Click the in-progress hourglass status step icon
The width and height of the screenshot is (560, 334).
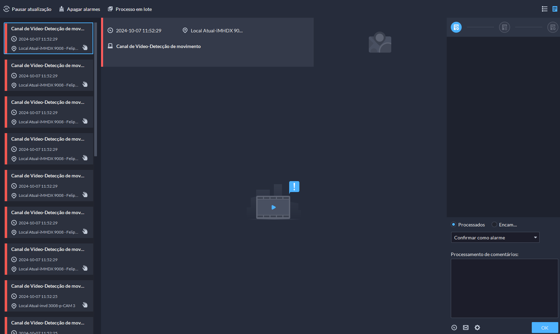(x=504, y=27)
